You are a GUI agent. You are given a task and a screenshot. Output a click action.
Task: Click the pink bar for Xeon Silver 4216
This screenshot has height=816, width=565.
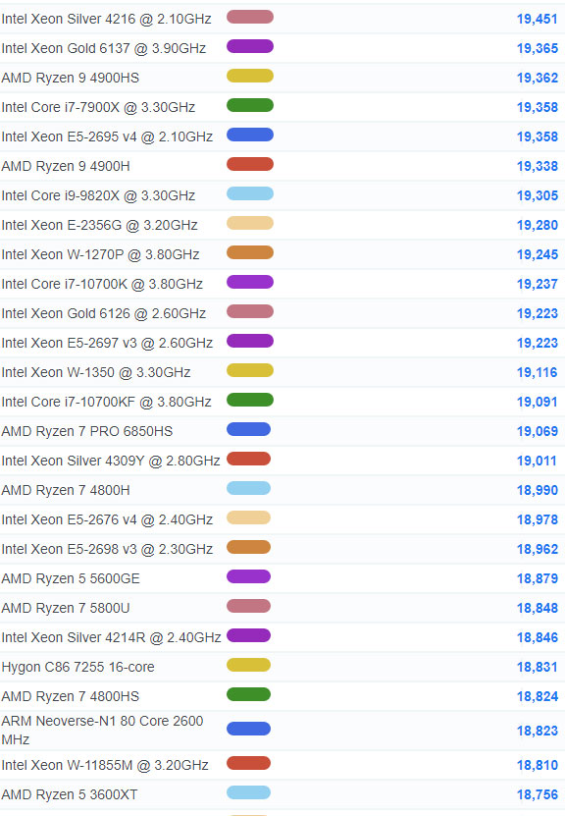click(x=250, y=17)
